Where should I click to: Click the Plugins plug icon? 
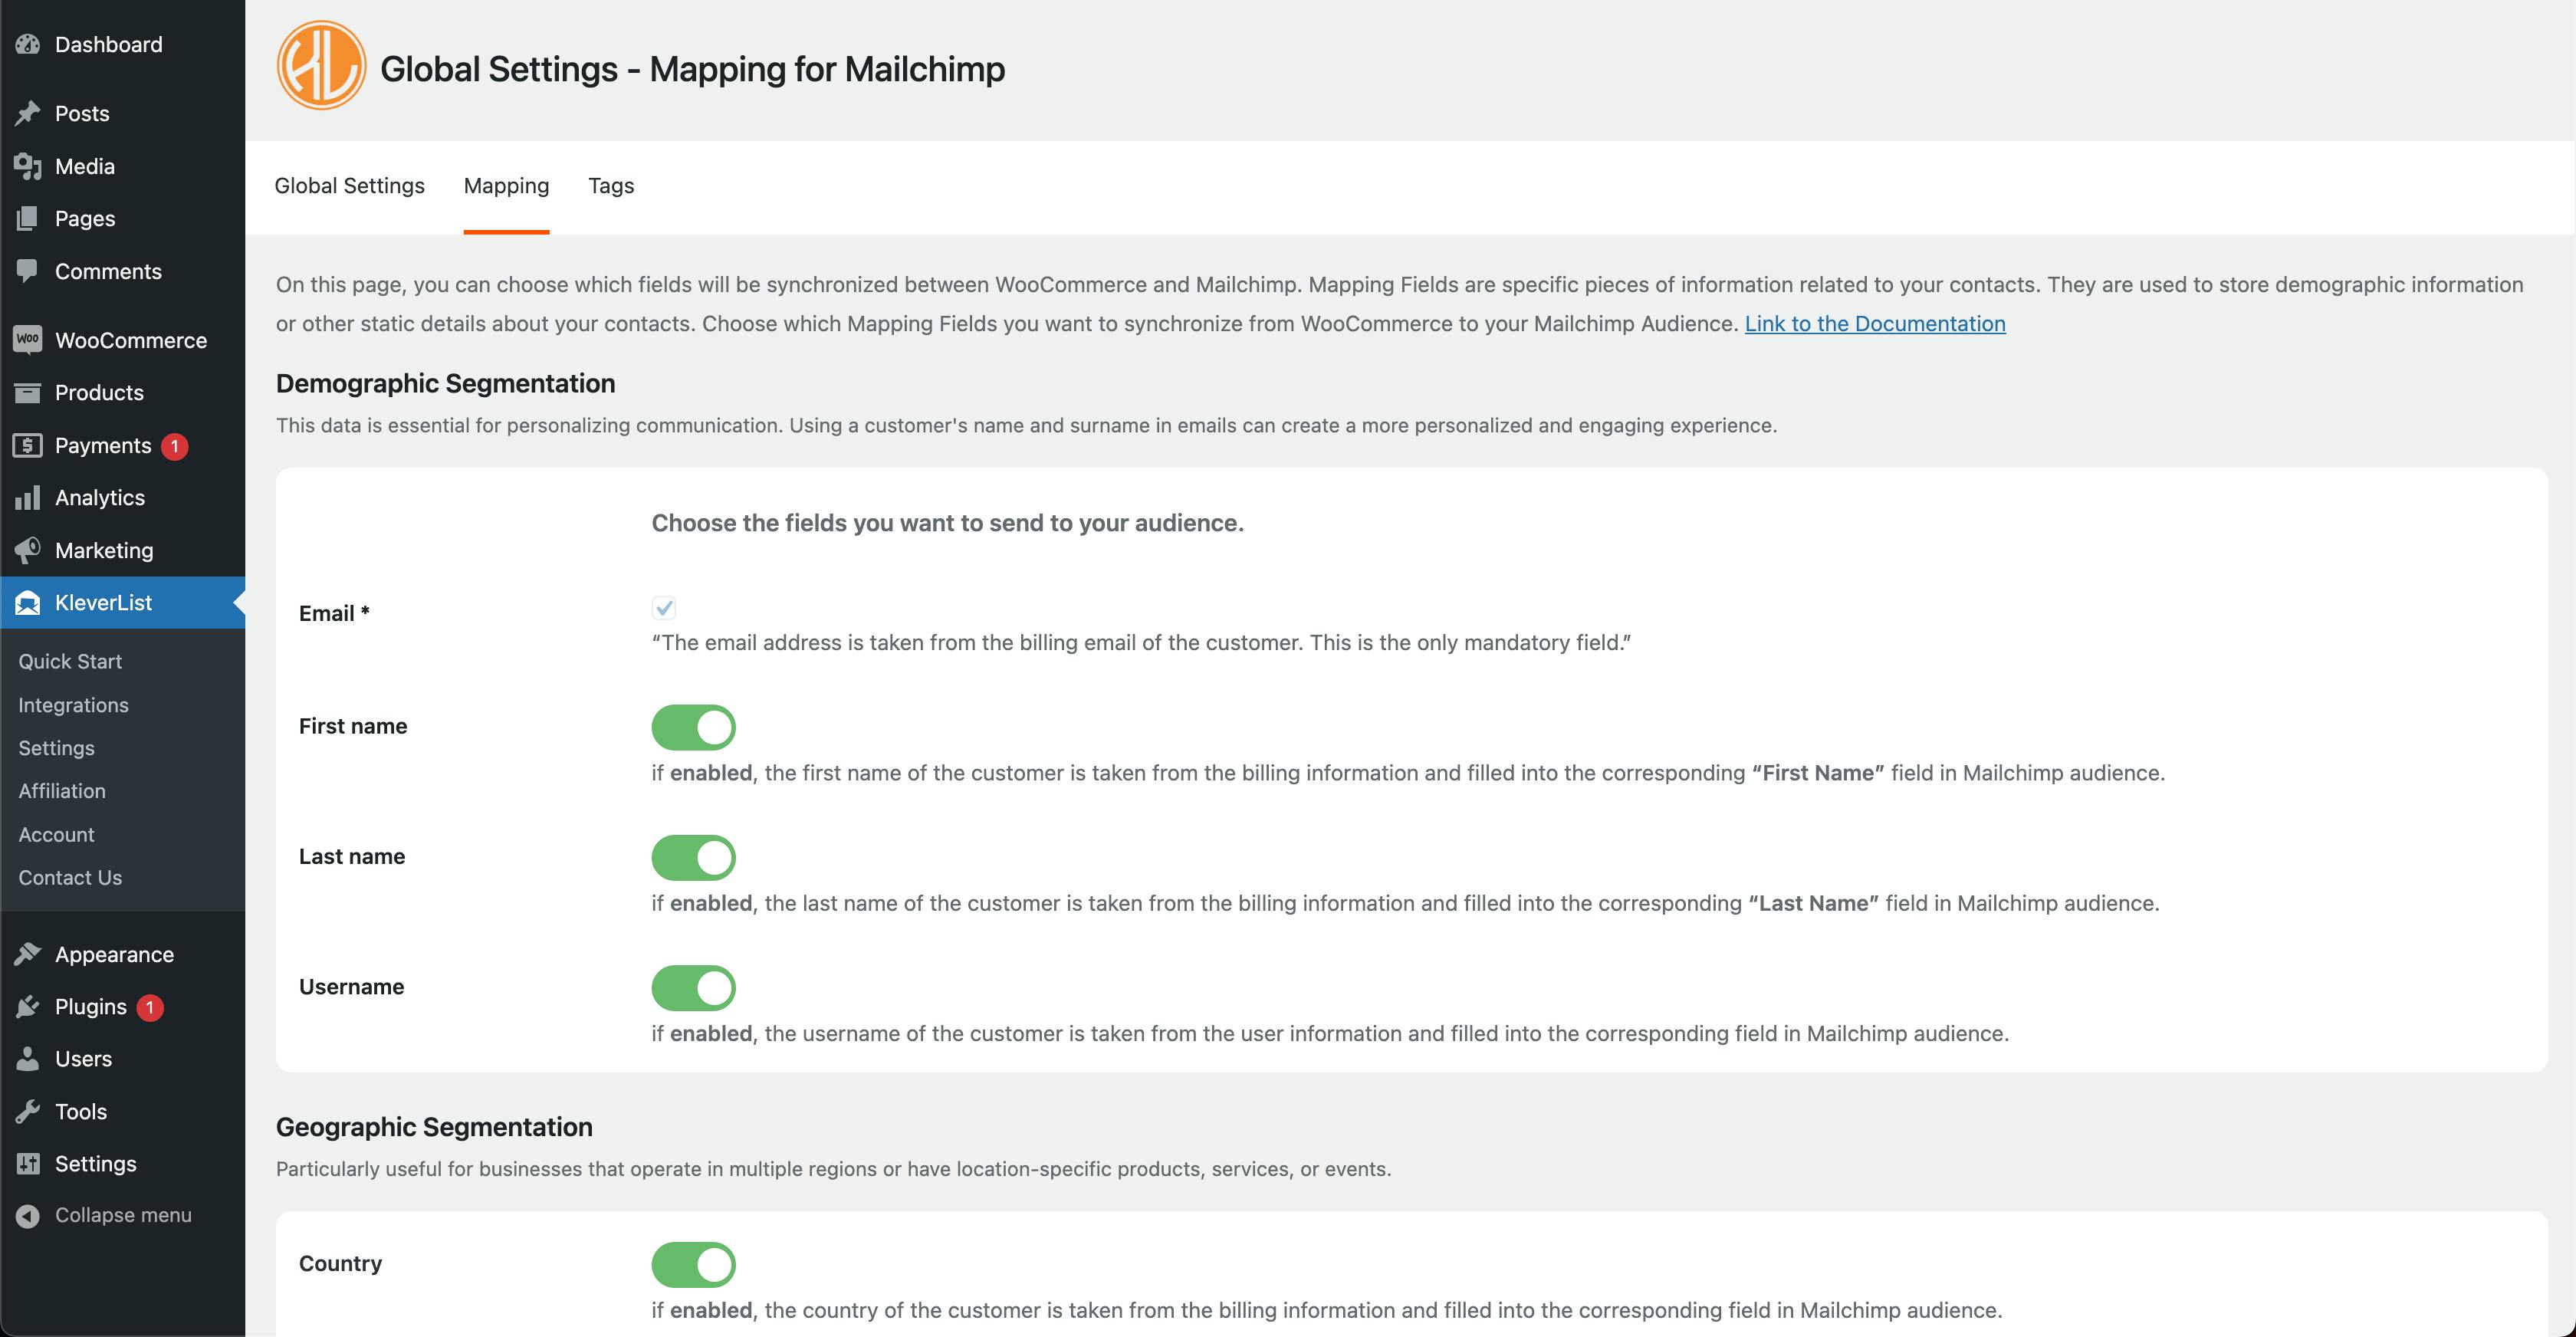tap(28, 1006)
